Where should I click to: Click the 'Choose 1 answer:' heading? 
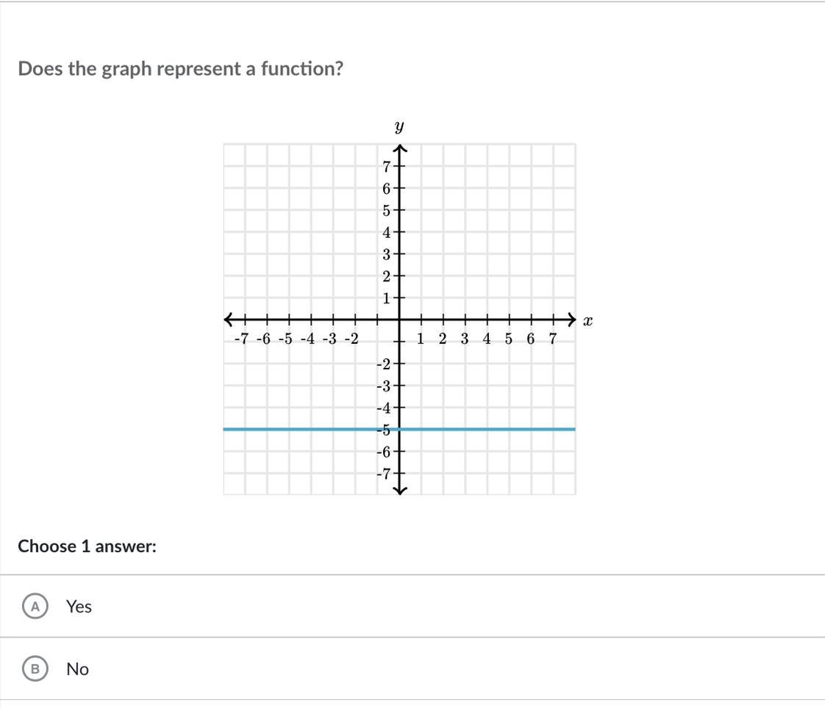click(x=87, y=546)
